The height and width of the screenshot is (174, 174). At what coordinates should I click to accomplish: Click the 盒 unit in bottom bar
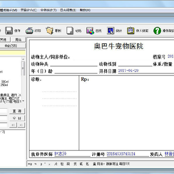pyautogui.click(x=94, y=164)
